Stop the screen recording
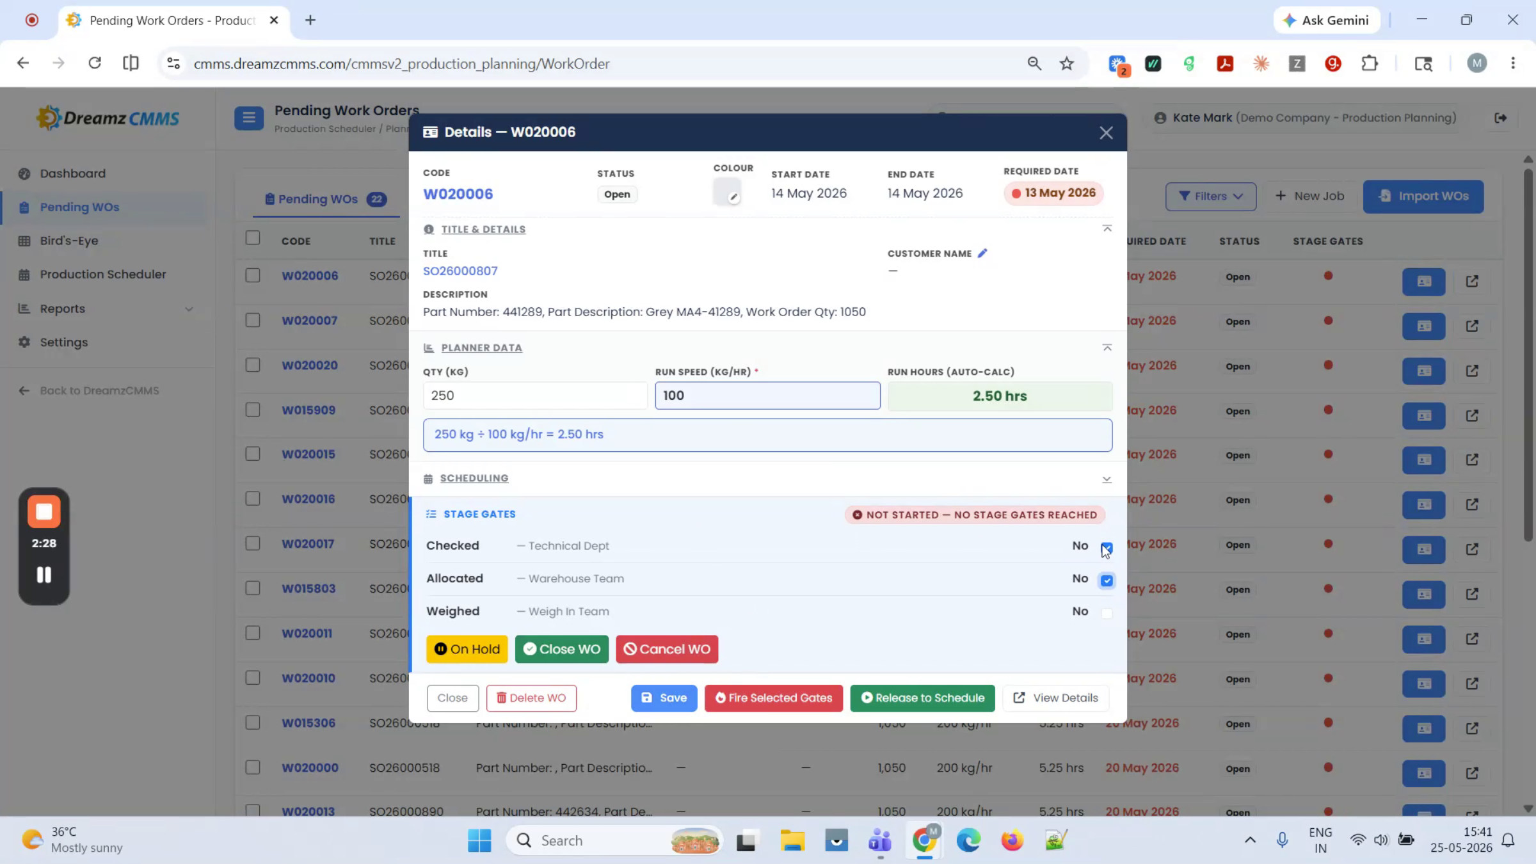The height and width of the screenshot is (864, 1536). click(44, 512)
